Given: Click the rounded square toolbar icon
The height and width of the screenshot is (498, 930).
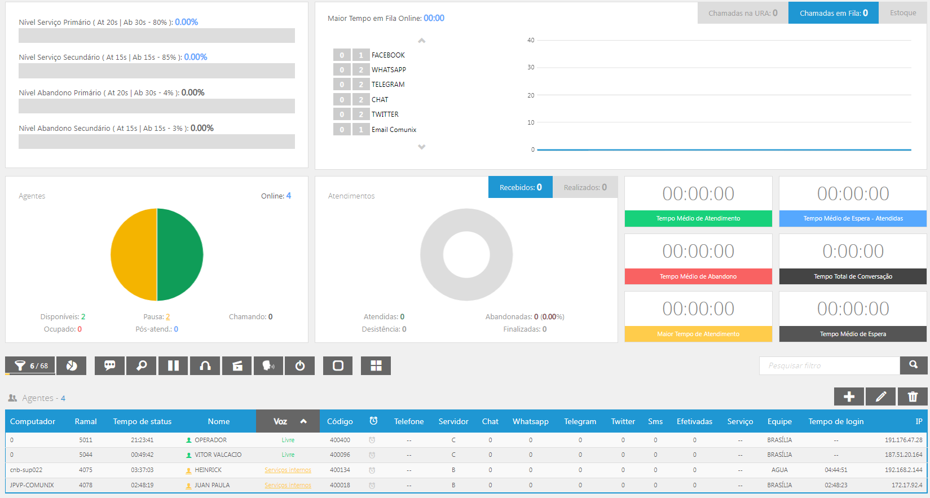Looking at the screenshot, I should 338,365.
